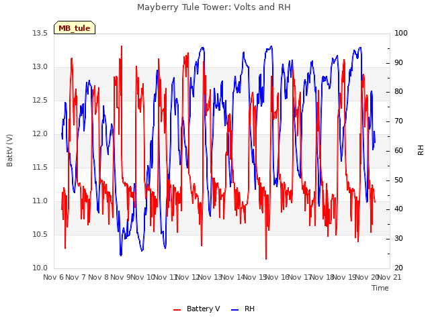Click the 30 right axis tick label
Screen dimensions: 430x322
pos(398,239)
